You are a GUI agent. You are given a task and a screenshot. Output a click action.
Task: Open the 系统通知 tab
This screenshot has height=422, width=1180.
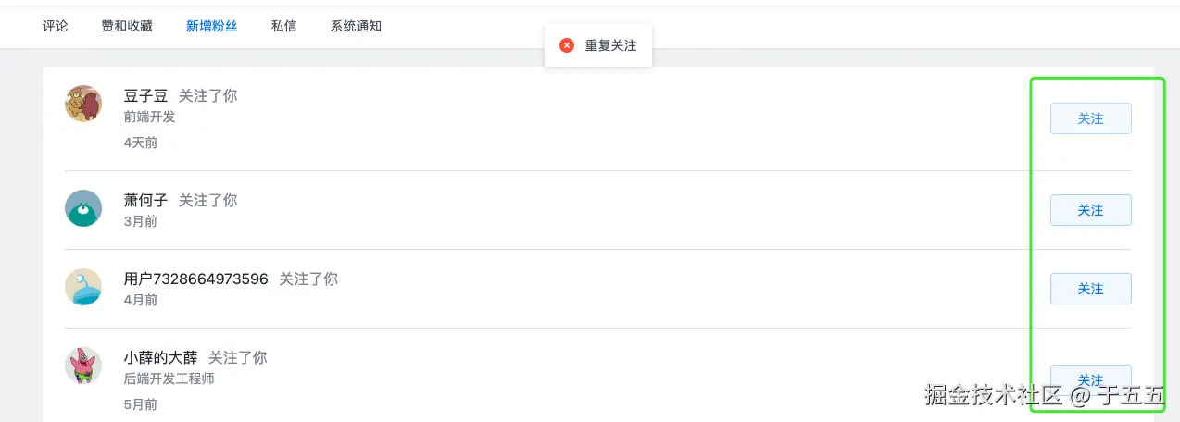pos(356,26)
